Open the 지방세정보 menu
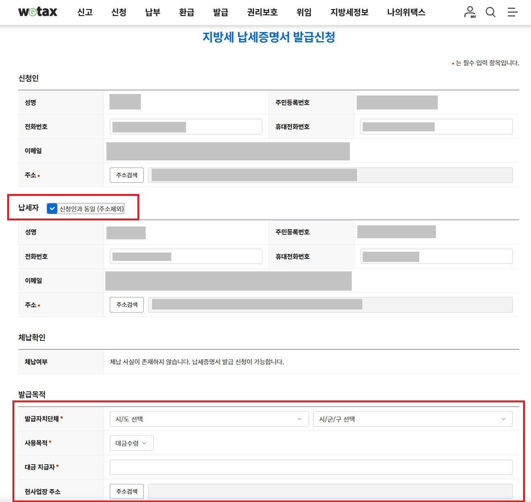The width and height of the screenshot is (531, 502). coord(349,12)
